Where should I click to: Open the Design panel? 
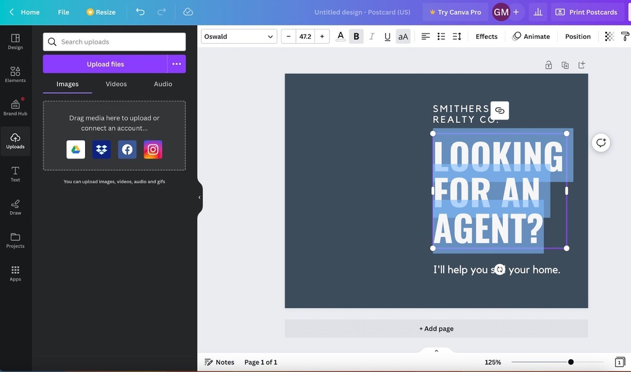(x=15, y=41)
